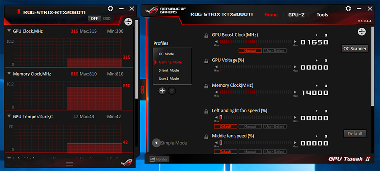Click the delete profile trash icon
This screenshot has height=171, width=380.
click(172, 91)
